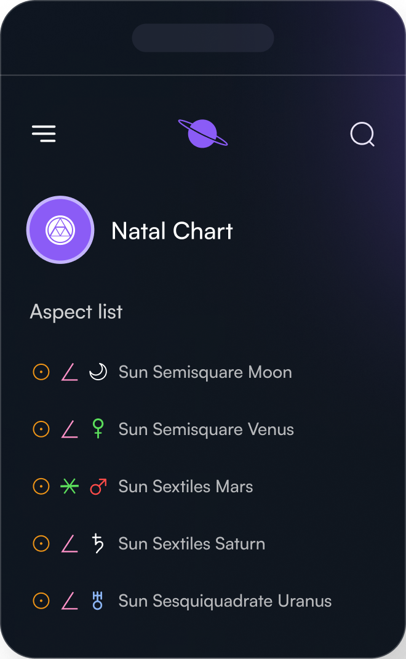Click the semisquare symbol on the Venus row
Image resolution: width=406 pixels, height=659 pixels.
click(70, 429)
